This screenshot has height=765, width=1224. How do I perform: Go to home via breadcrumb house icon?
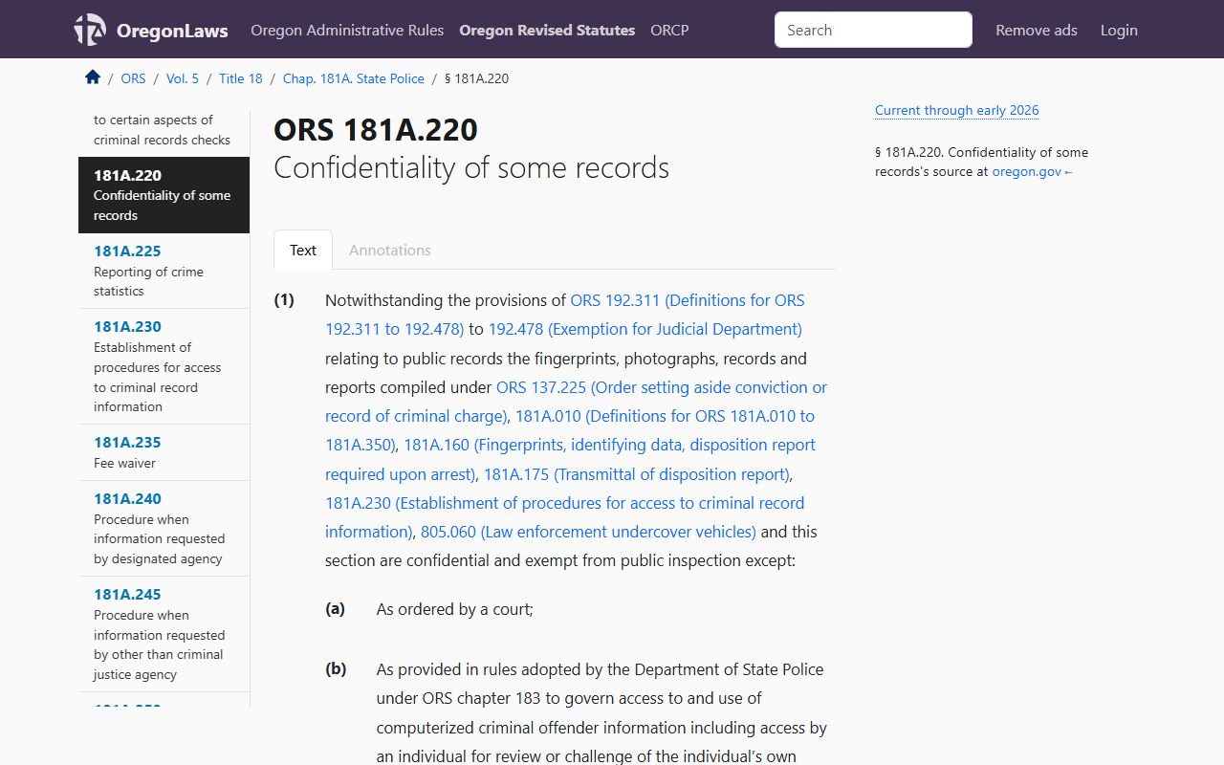tap(93, 77)
